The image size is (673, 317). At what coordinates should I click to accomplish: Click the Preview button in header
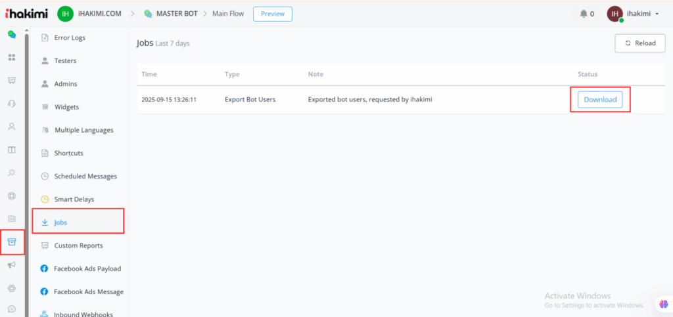point(272,14)
